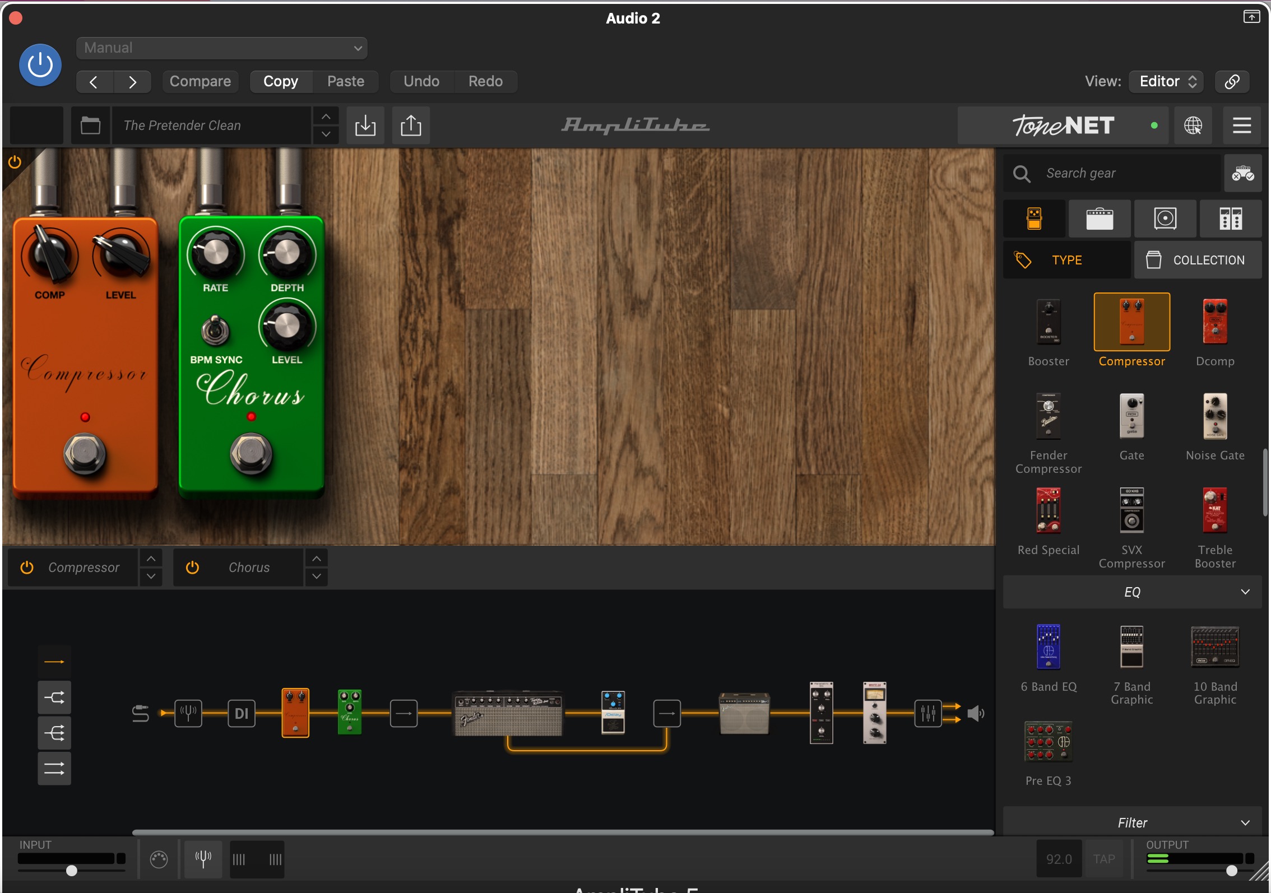Choose the second split routing layout
1271x893 pixels.
(x=54, y=697)
